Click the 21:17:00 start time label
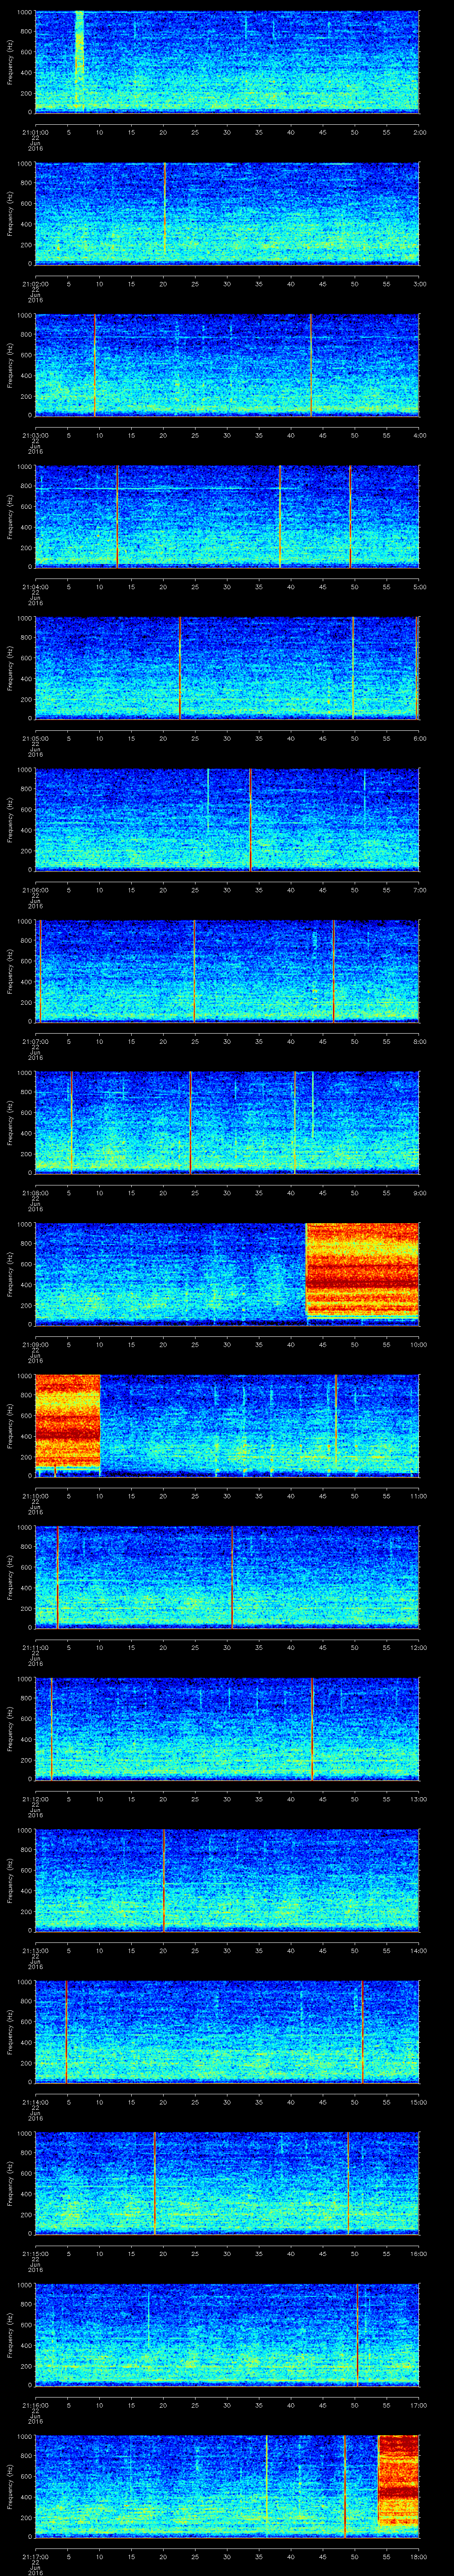The height and width of the screenshot is (2576, 454). (35, 2557)
